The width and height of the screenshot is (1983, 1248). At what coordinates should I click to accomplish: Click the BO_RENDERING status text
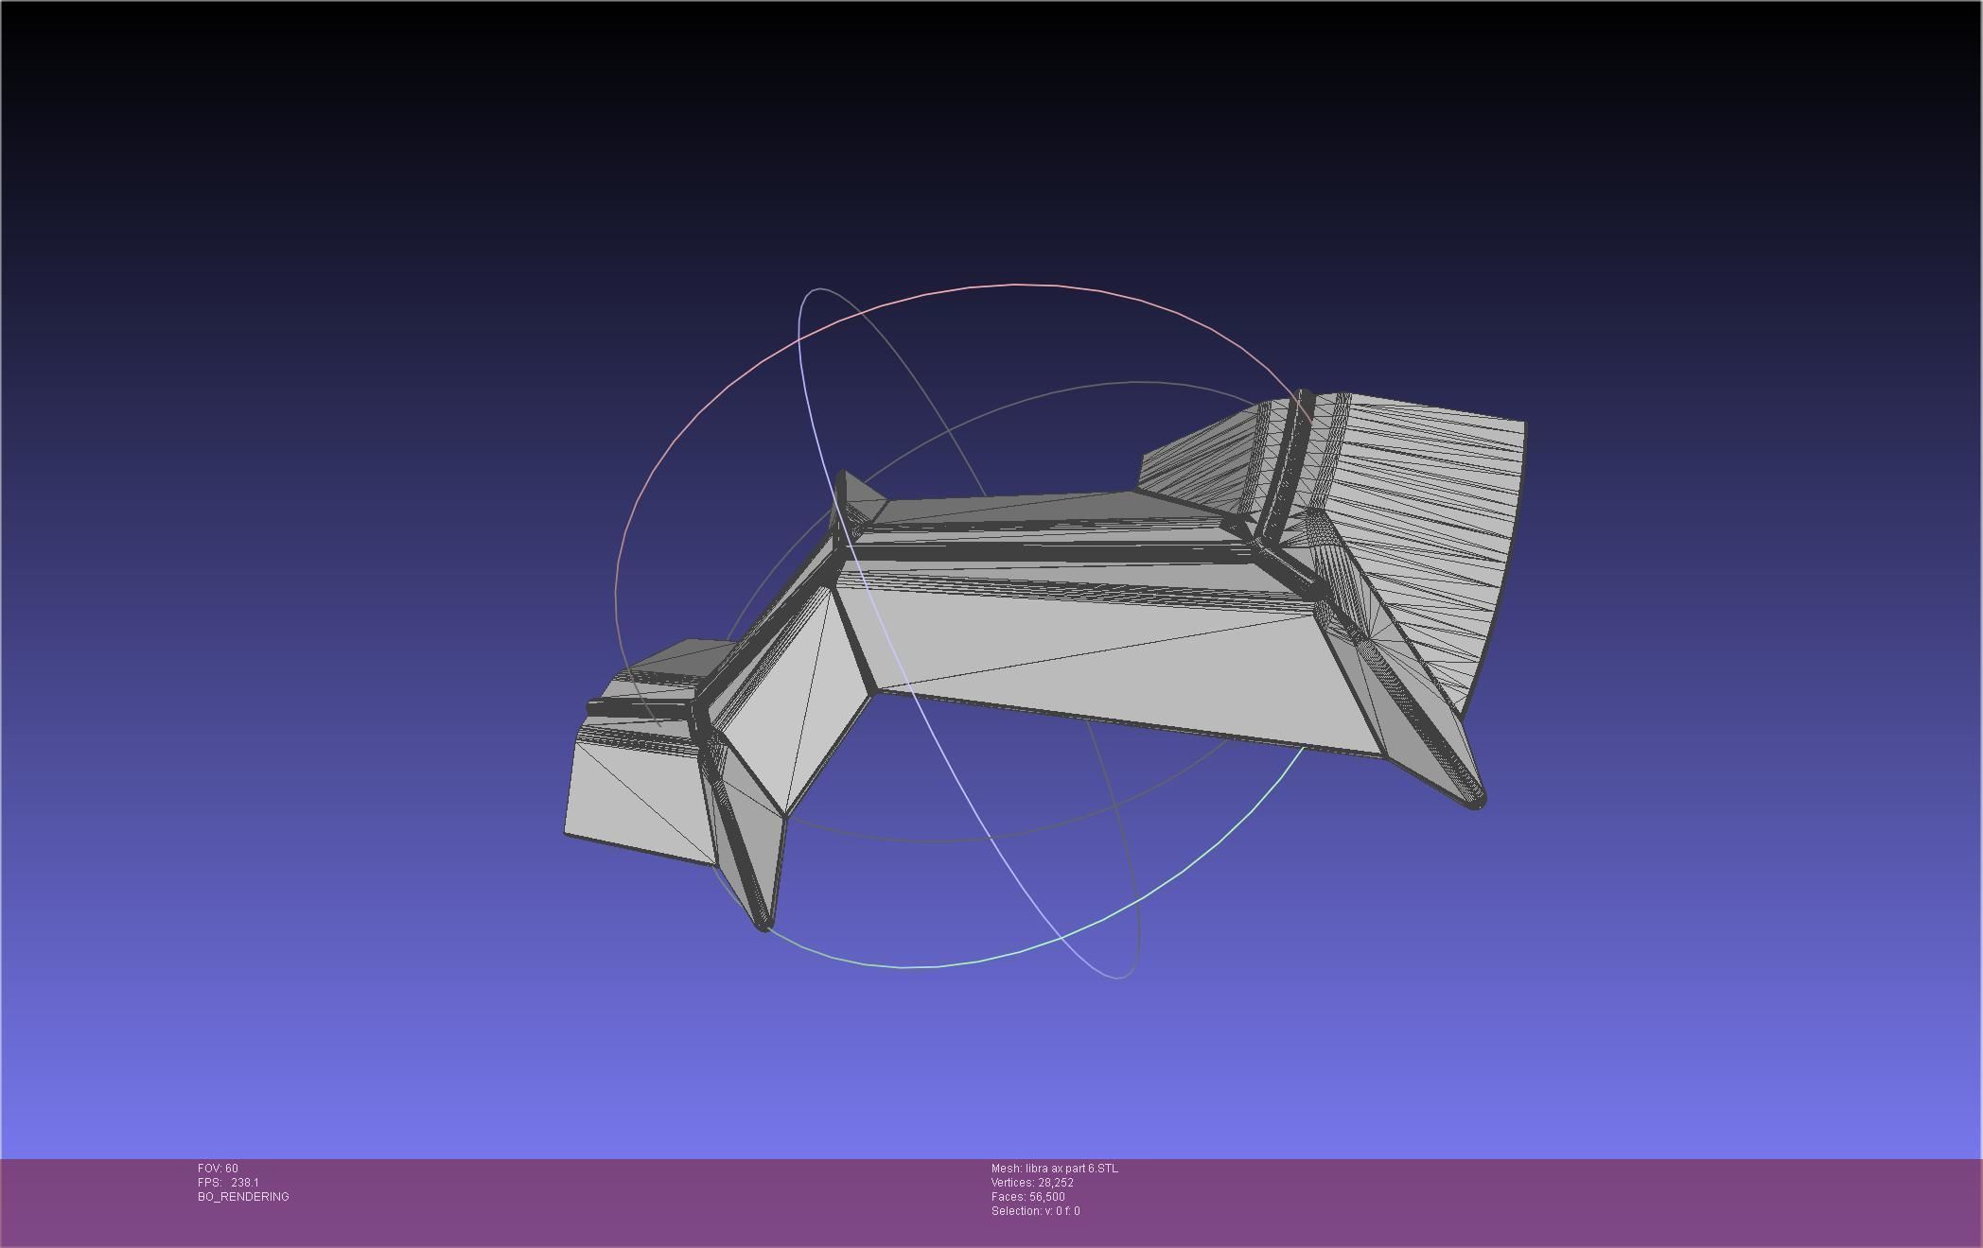coord(243,1197)
